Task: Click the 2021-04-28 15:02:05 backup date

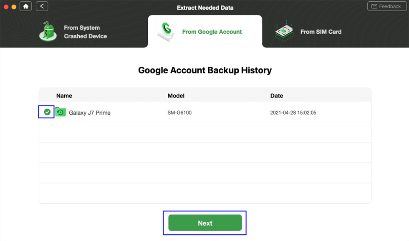Action: 293,113
